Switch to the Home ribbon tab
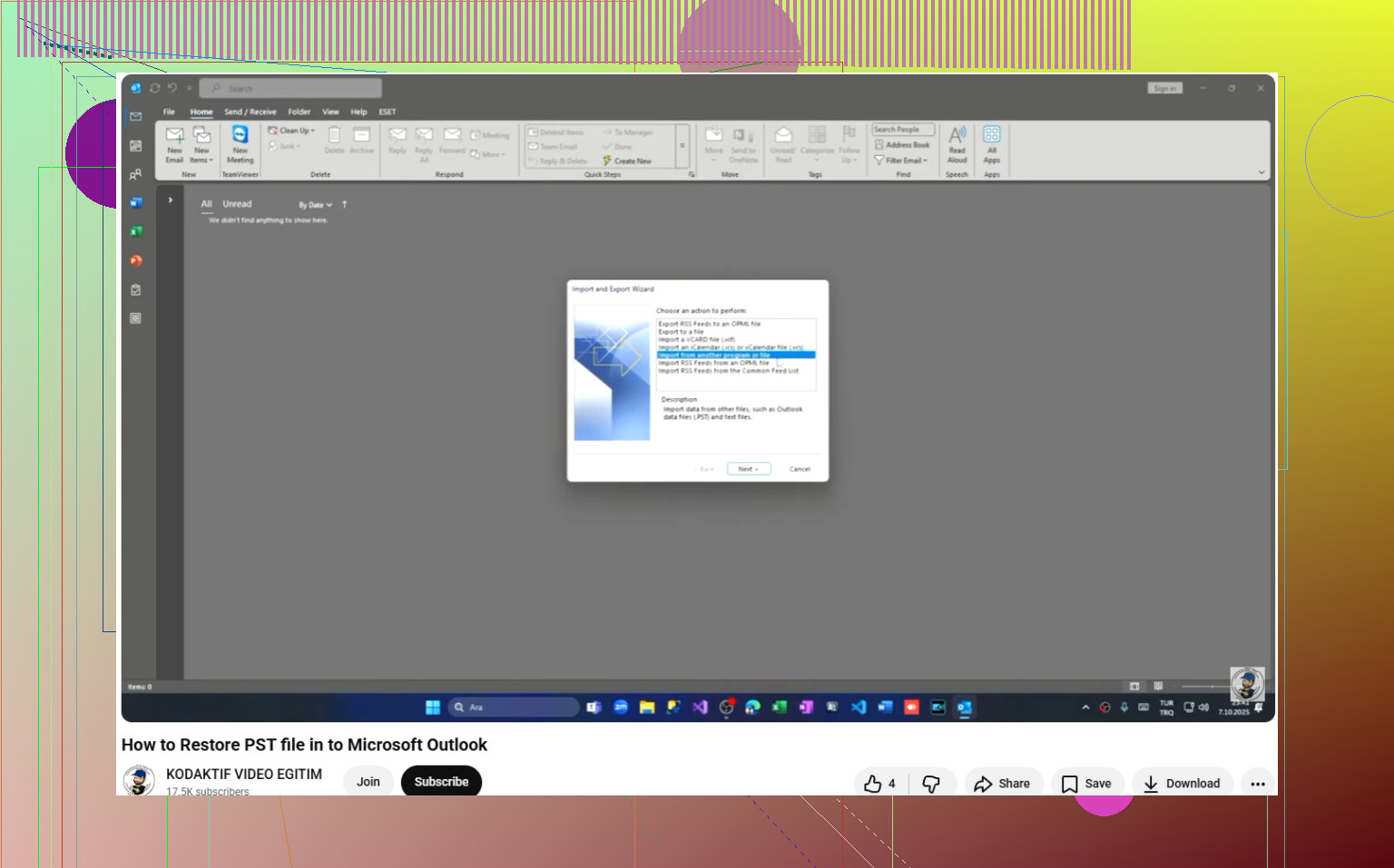Image resolution: width=1394 pixels, height=868 pixels. [x=201, y=112]
